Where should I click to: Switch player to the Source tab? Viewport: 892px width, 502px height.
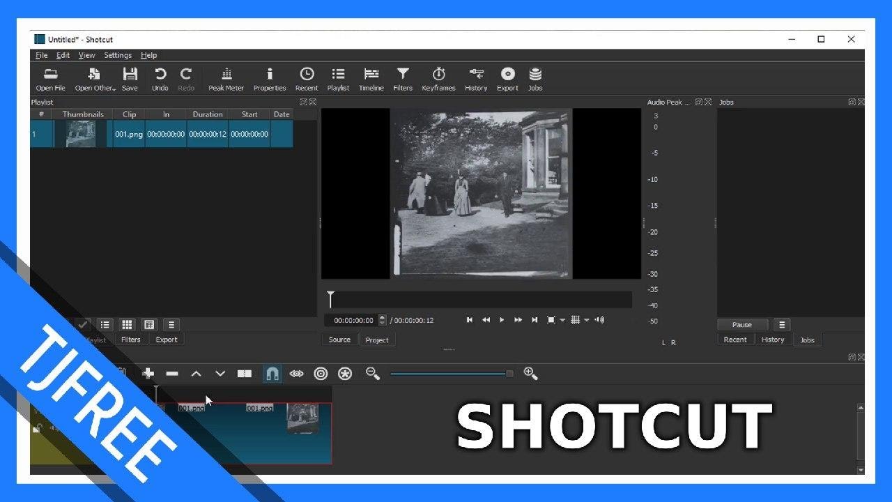point(339,340)
